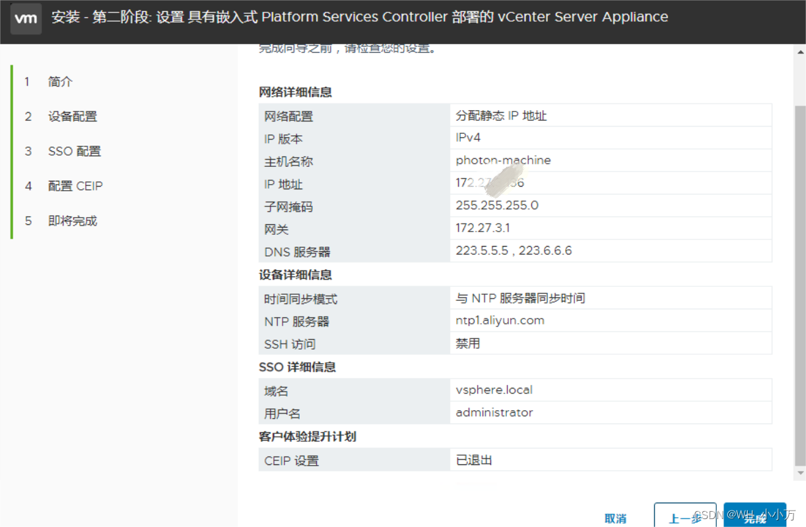Click the SSO 详细信息 section heading
Image resolution: width=806 pixels, height=527 pixels.
(298, 367)
